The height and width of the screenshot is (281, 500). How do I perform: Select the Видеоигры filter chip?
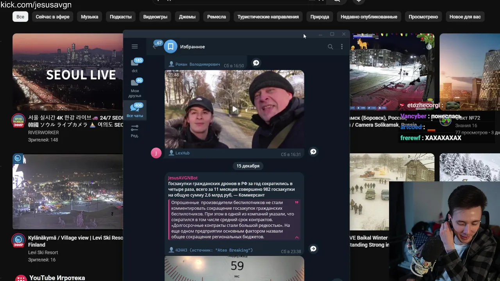pyautogui.click(x=155, y=17)
